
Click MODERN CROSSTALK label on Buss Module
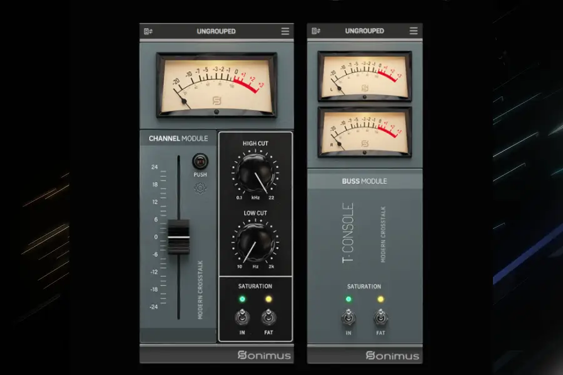tap(383, 234)
